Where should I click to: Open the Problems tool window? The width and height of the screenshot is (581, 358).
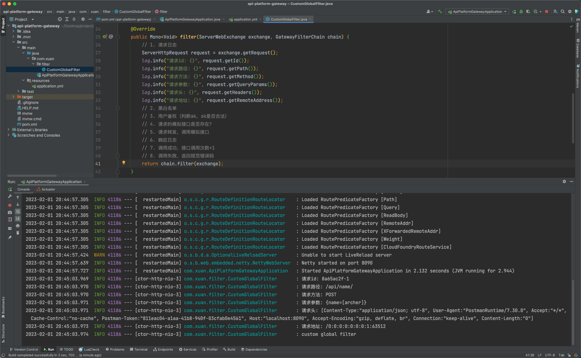point(115,349)
